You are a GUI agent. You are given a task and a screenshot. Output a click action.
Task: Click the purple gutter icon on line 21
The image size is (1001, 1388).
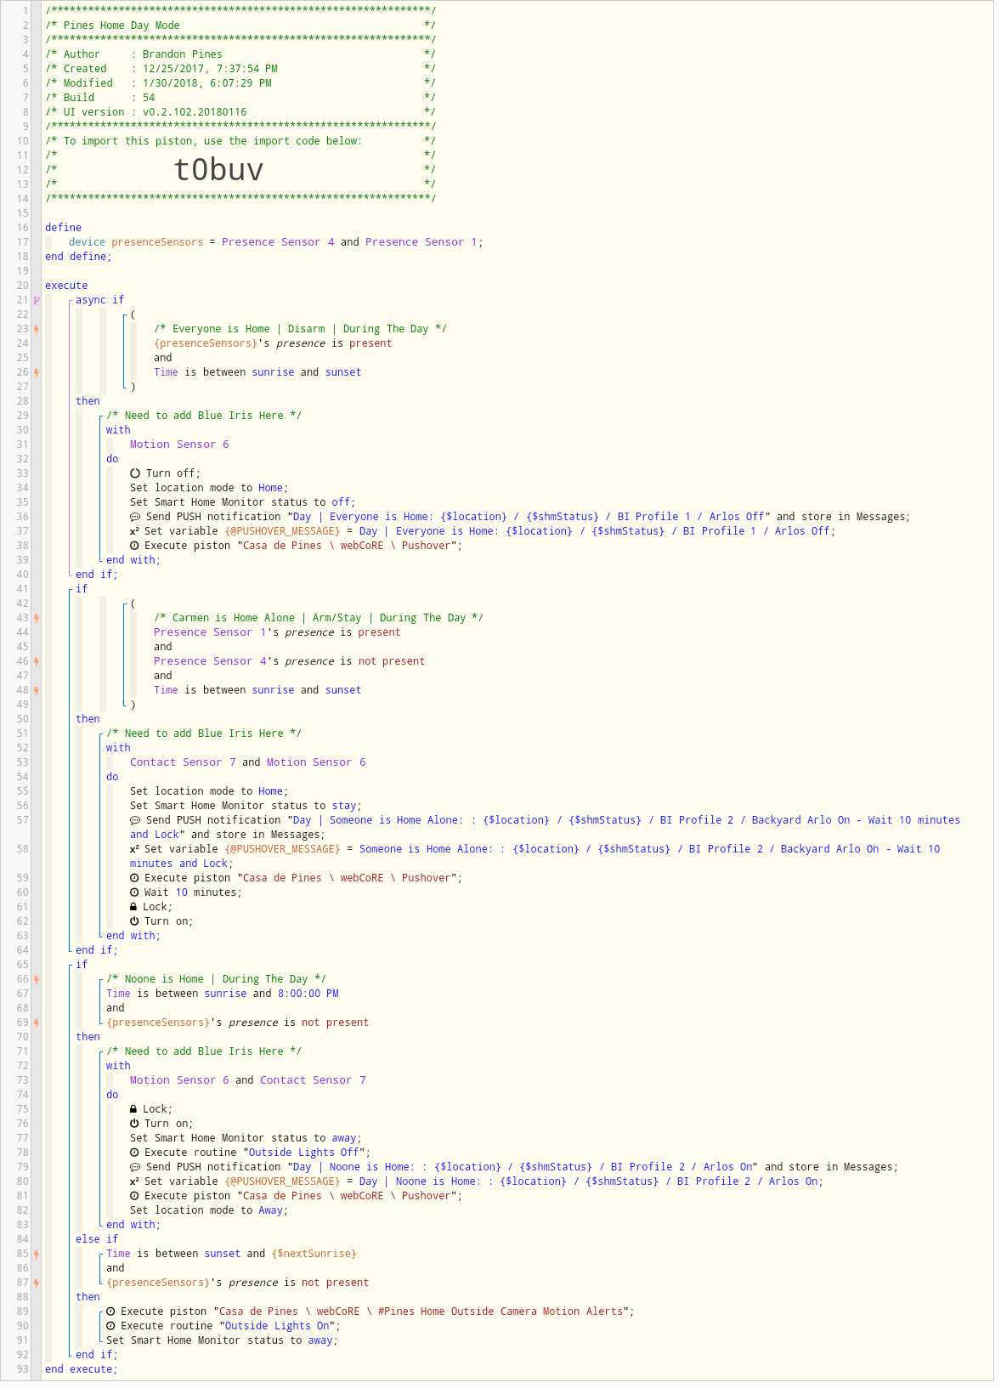click(37, 300)
